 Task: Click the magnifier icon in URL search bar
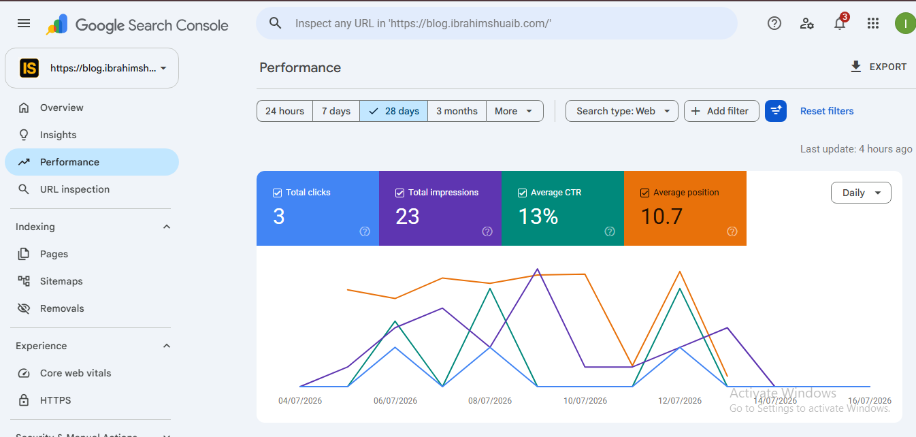pyautogui.click(x=276, y=23)
